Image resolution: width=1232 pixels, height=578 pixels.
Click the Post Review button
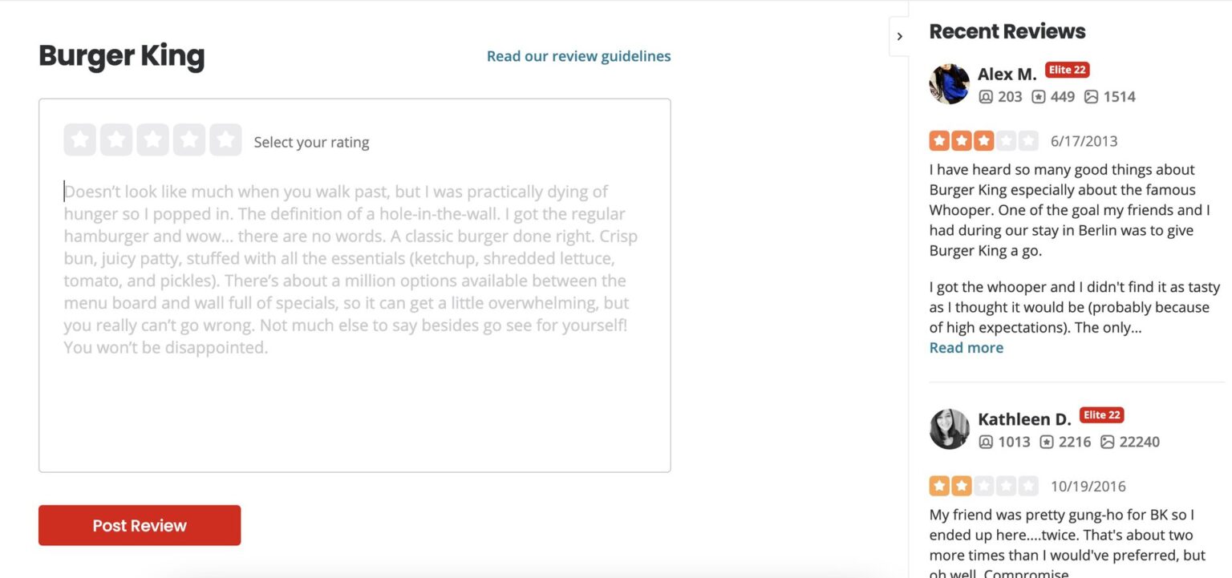click(139, 525)
